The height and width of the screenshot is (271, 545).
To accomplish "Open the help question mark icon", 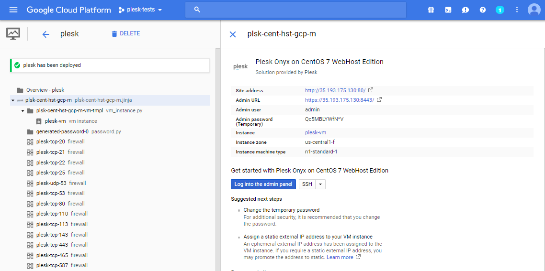I will point(483,10).
